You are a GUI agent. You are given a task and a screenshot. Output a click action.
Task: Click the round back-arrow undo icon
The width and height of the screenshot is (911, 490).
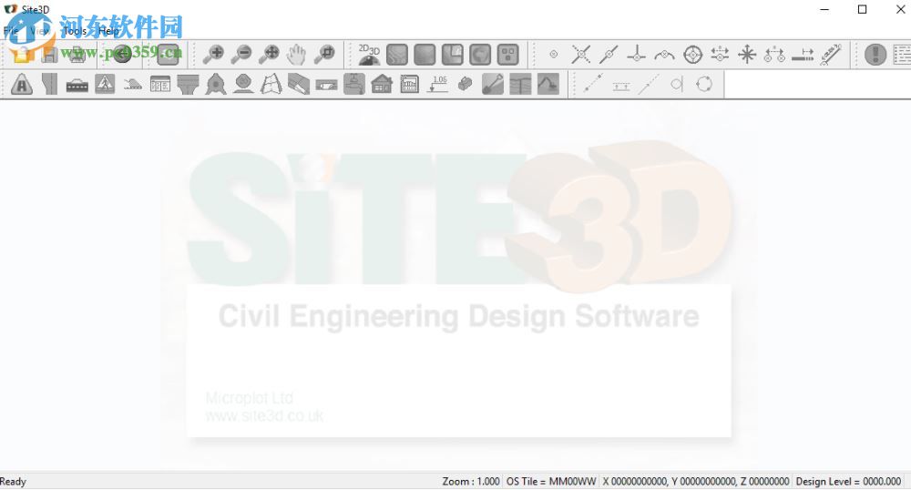click(122, 55)
